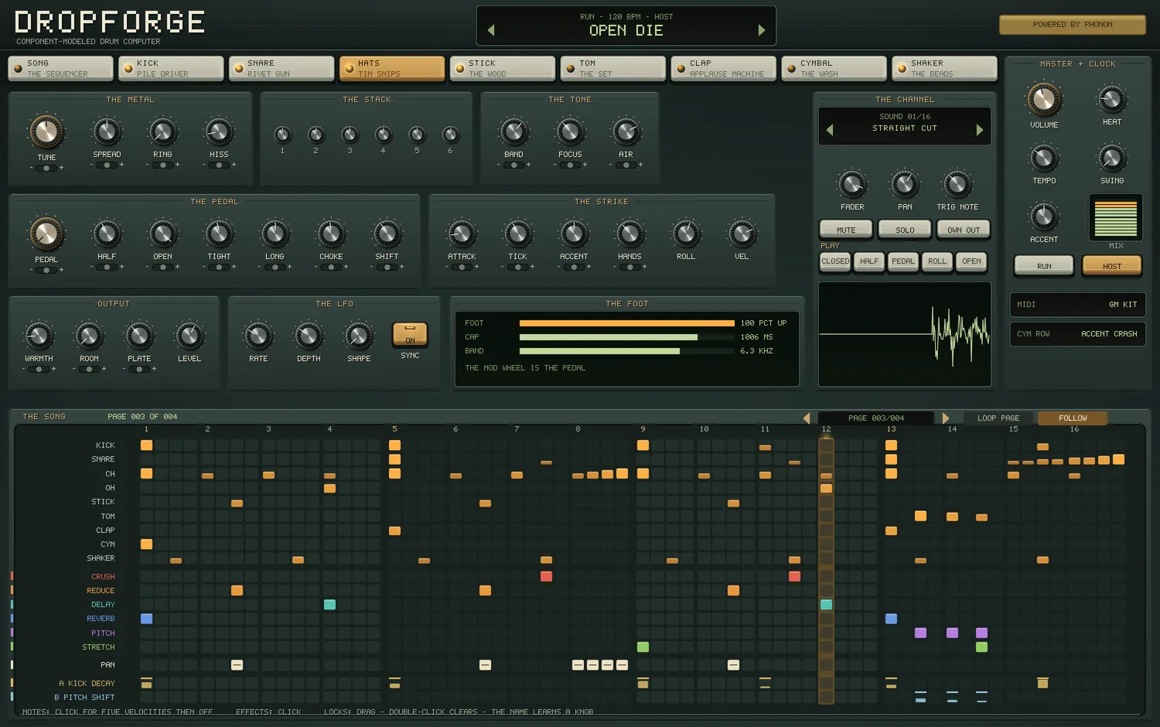Screen dimensions: 1160x727
Task: Open the CYM ROW ACCENT CRASH selector
Action: coord(1077,334)
